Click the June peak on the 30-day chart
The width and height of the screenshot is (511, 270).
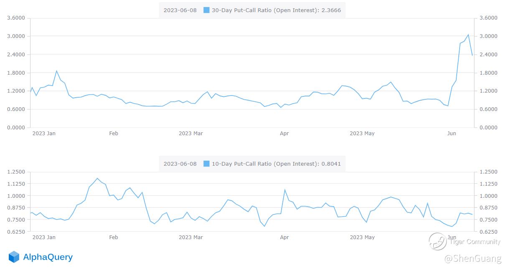point(468,35)
